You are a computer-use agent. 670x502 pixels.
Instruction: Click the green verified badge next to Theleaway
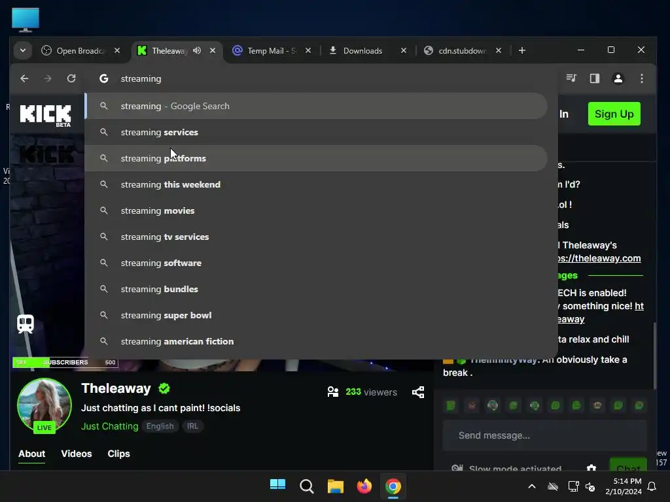click(164, 388)
